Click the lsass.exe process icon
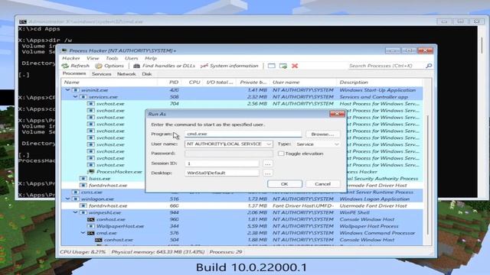This screenshot has height=275, width=490. pos(83,178)
